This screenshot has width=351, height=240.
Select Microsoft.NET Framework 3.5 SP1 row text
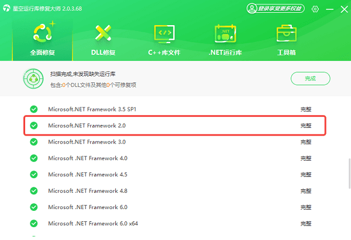tap(92, 109)
